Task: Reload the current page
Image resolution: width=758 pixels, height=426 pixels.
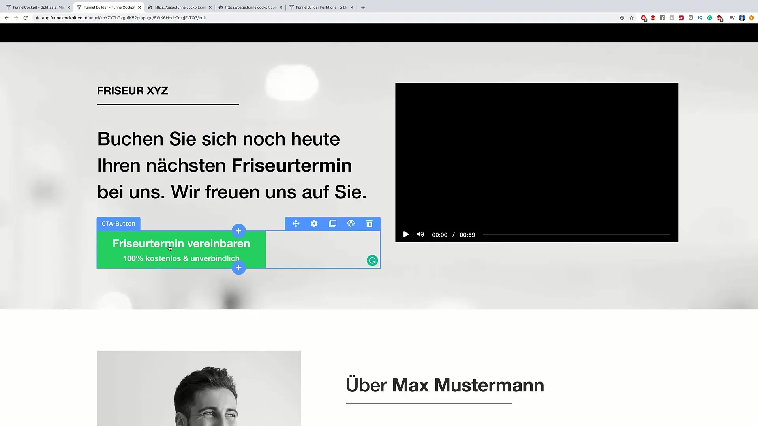Action: tap(26, 18)
